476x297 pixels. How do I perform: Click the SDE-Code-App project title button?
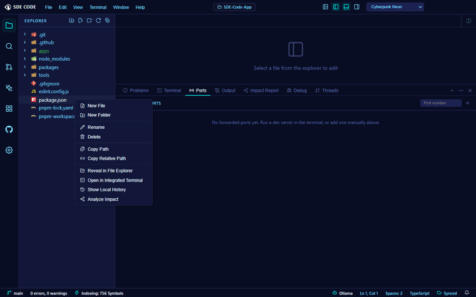234,7
